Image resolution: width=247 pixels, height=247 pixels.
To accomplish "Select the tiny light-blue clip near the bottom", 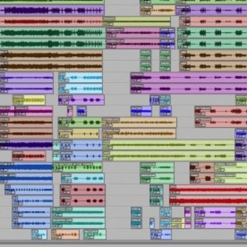I will [x=152, y=224].
